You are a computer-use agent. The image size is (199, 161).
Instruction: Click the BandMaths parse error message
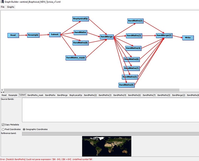point(47,159)
